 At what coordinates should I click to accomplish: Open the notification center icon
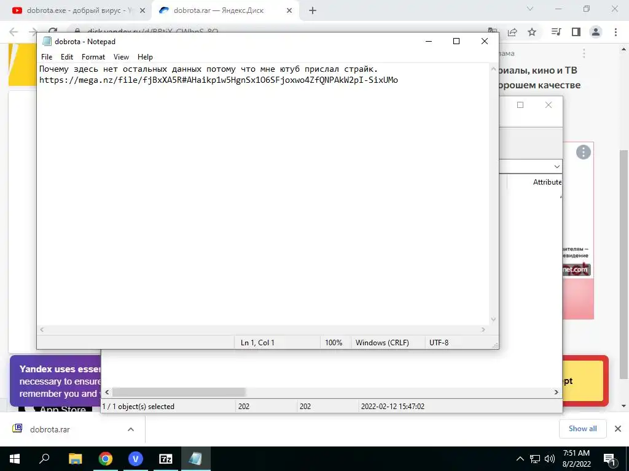coord(609,459)
